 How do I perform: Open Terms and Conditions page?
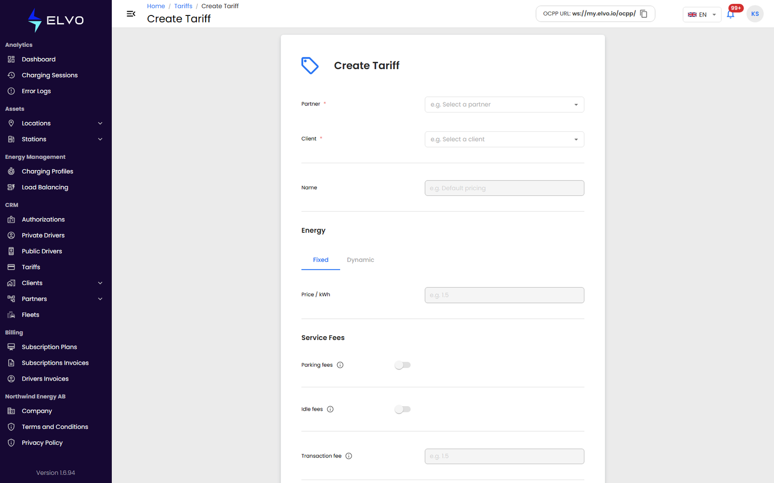click(x=56, y=427)
